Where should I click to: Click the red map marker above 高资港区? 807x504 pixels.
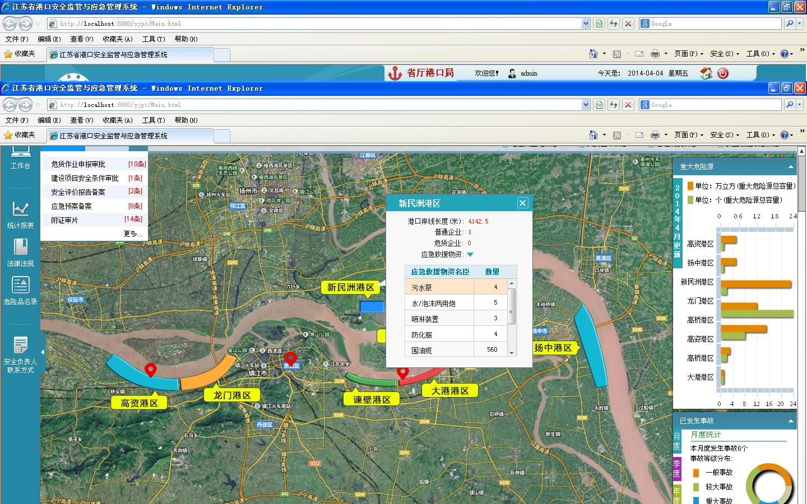point(150,370)
